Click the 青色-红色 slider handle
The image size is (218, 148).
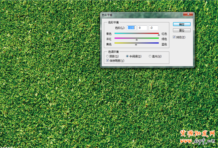click(x=159, y=35)
